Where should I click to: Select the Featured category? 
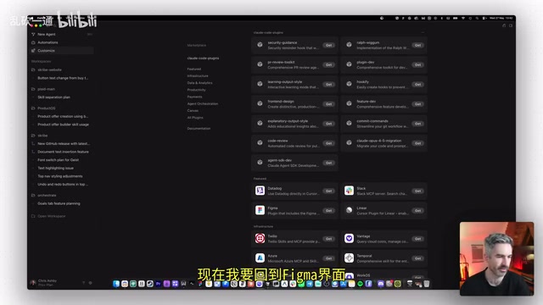coord(194,69)
